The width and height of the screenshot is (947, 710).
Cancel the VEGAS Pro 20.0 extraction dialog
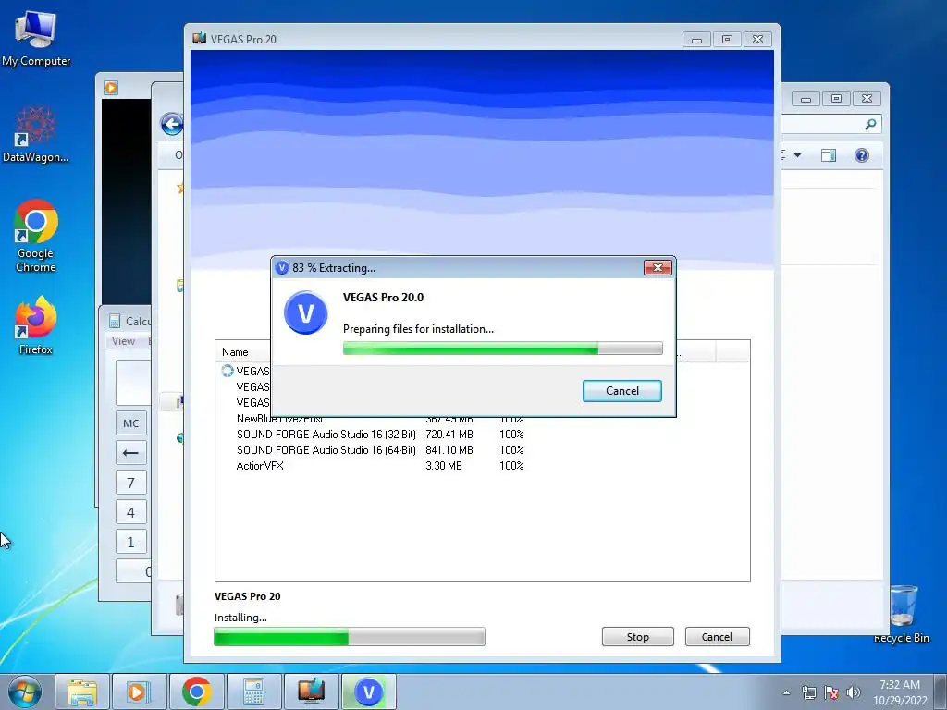(x=621, y=391)
